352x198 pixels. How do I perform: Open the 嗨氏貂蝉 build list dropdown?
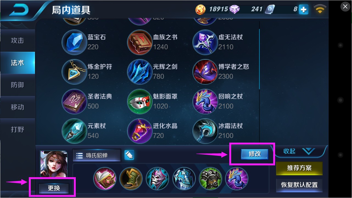pos(97,155)
